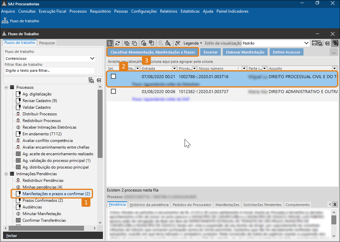Click the refresh arrows icon in the toolbar
The width and height of the screenshot is (340, 242).
click(x=118, y=43)
